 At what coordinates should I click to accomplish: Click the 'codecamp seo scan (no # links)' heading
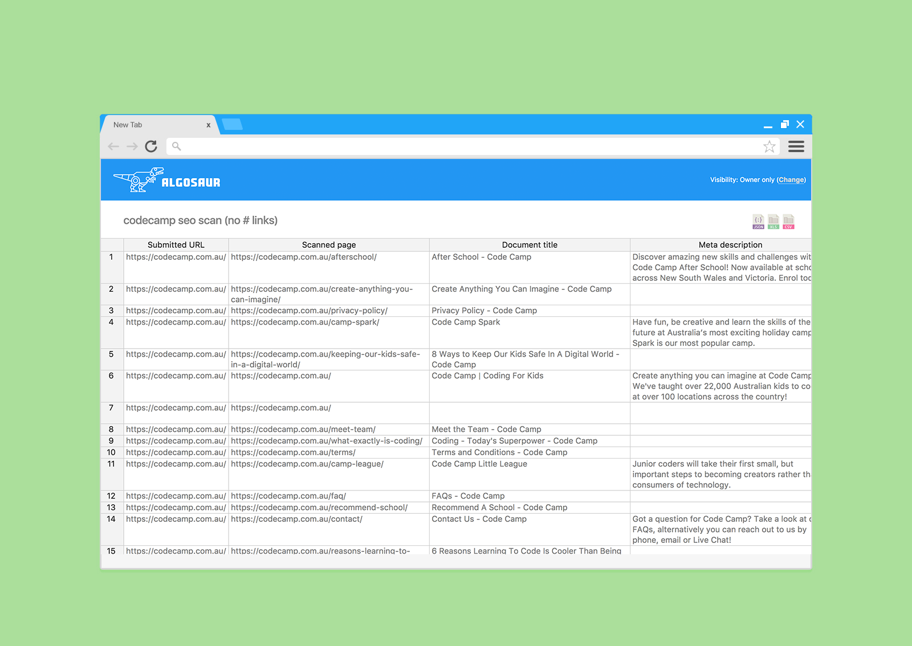point(201,220)
